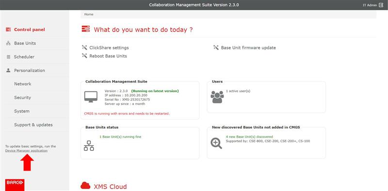Screen dimensions: 388x191
Task: Click the users group icon in Users card
Action: 217,97
